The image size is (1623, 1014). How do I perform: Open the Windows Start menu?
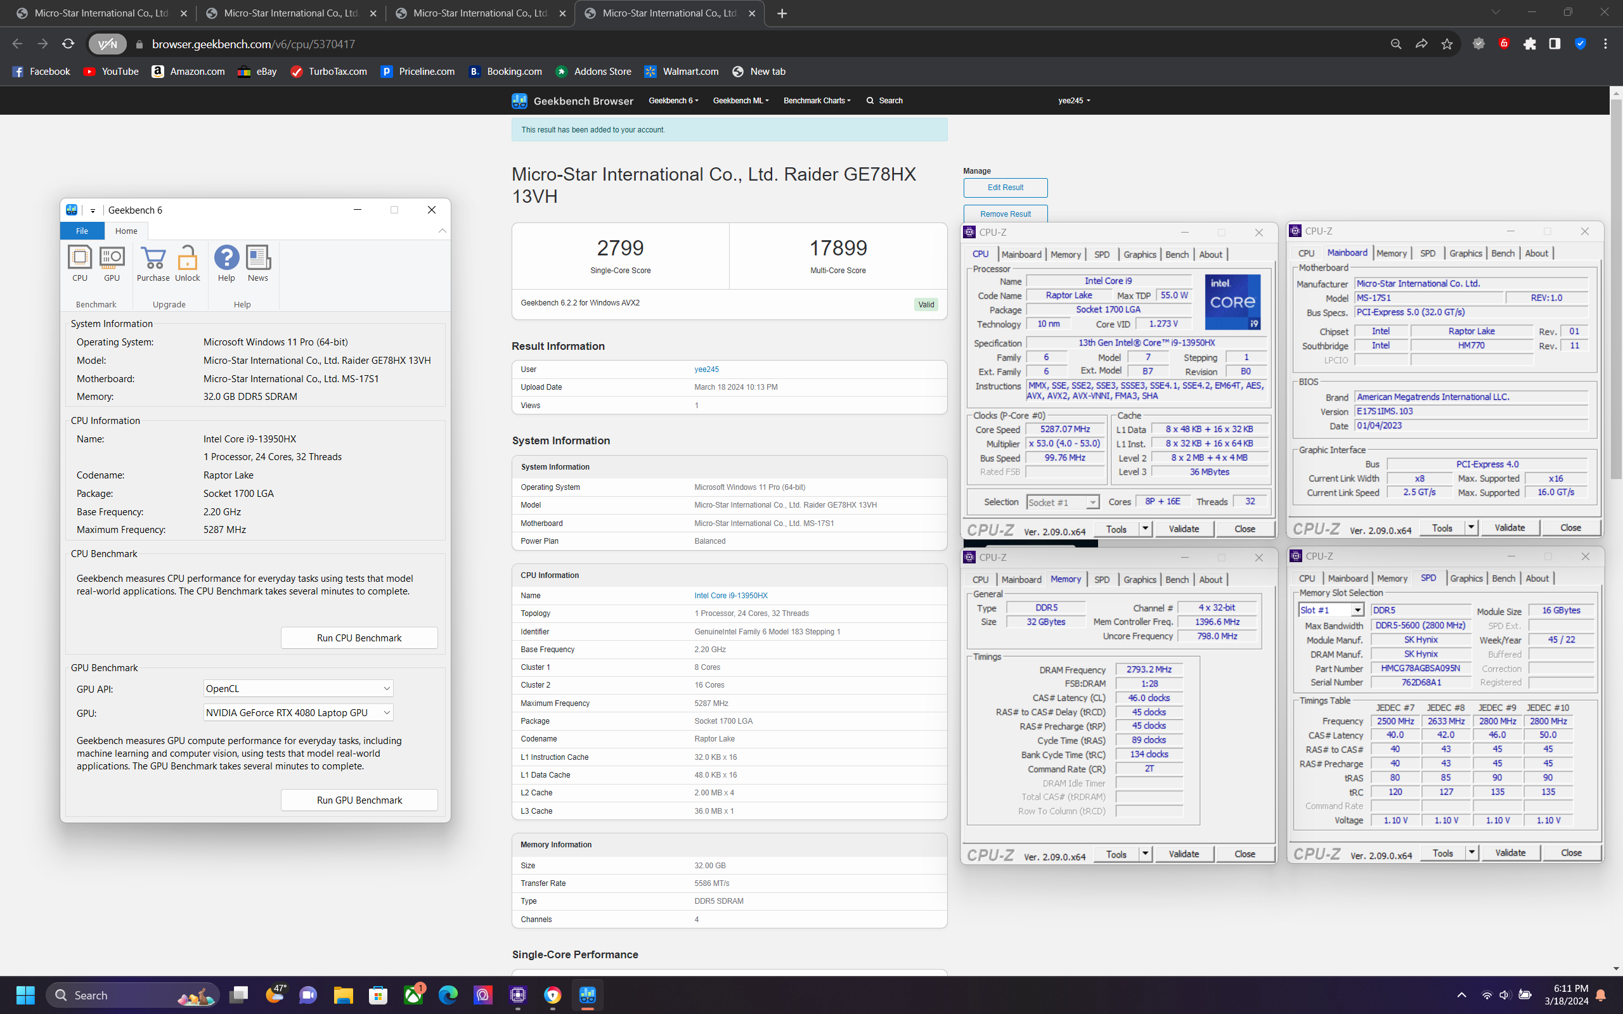[x=25, y=995]
